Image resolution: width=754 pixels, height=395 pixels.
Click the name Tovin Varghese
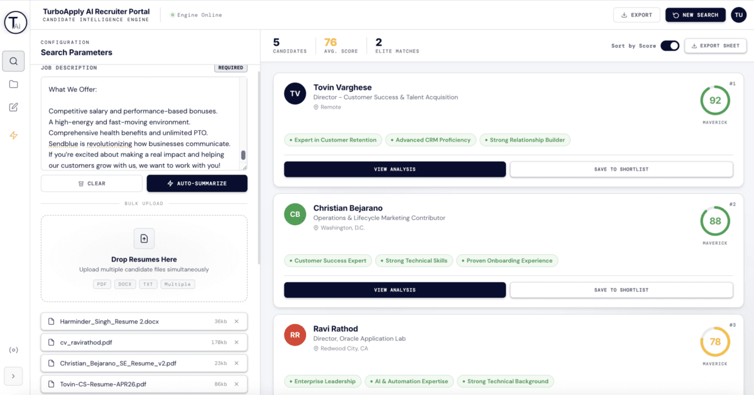coord(342,87)
